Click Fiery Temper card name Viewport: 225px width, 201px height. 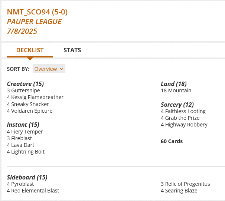pyautogui.click(x=27, y=132)
